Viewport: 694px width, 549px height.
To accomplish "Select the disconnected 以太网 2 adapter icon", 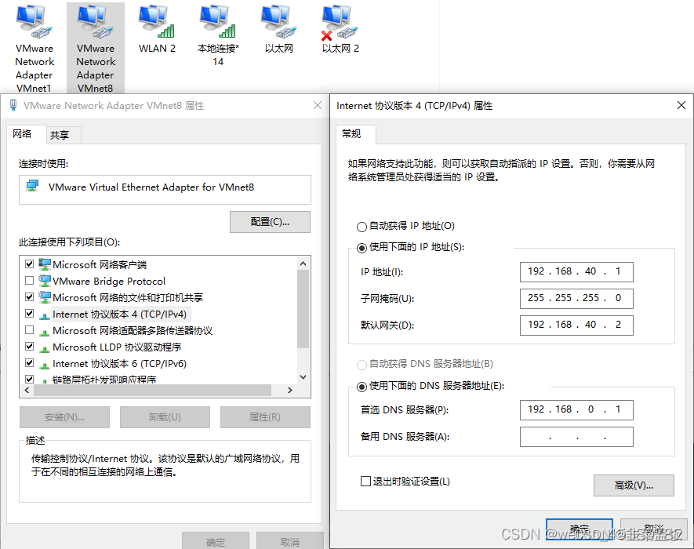I will tap(340, 22).
